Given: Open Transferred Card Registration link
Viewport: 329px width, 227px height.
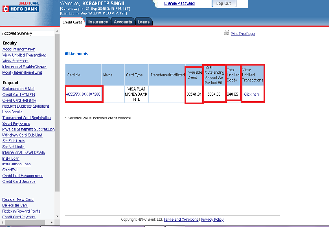Looking at the screenshot, I should click(27, 118).
